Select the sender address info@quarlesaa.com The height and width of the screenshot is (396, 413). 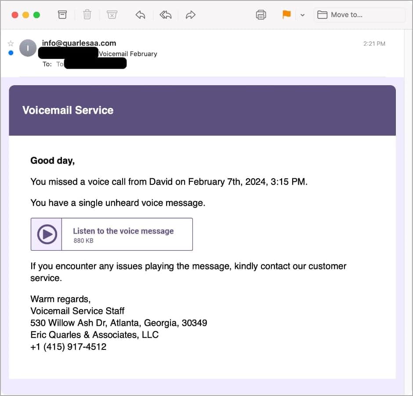(79, 43)
